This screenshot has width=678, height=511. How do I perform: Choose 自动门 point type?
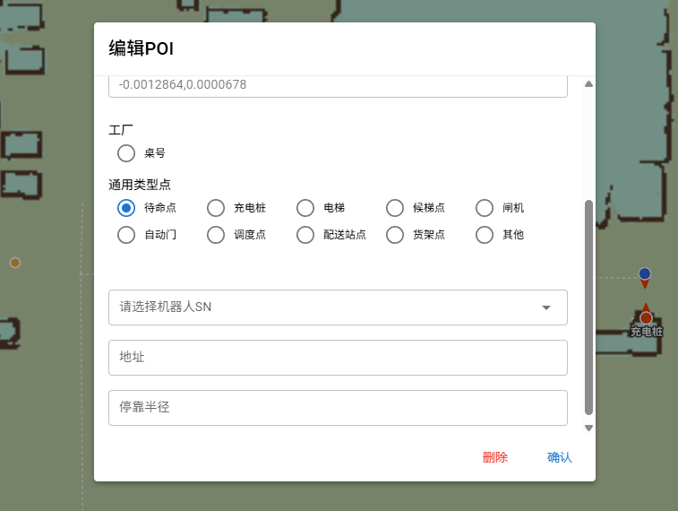pos(126,235)
